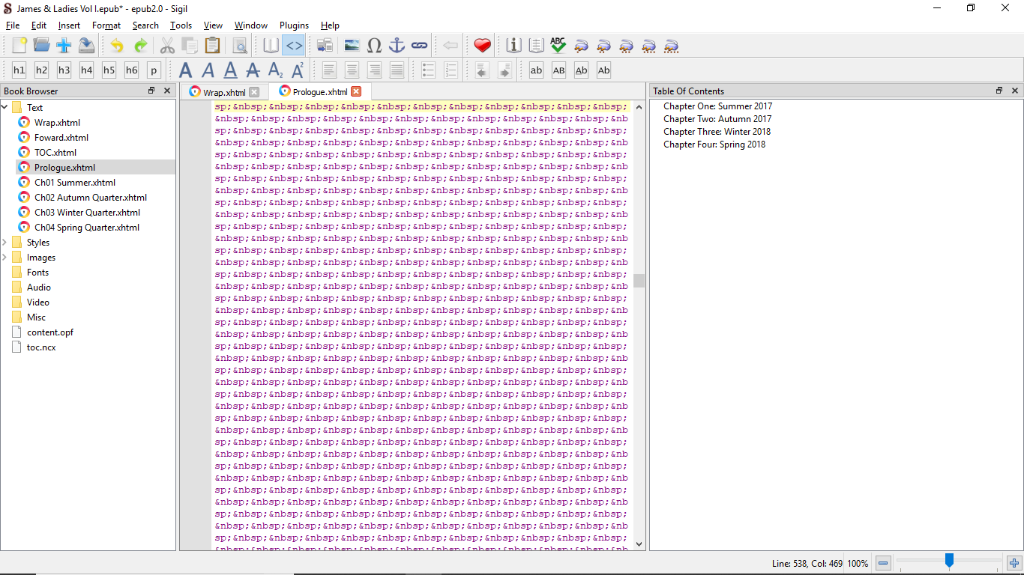Paste from clipboard
This screenshot has width=1024, height=575.
coord(212,46)
